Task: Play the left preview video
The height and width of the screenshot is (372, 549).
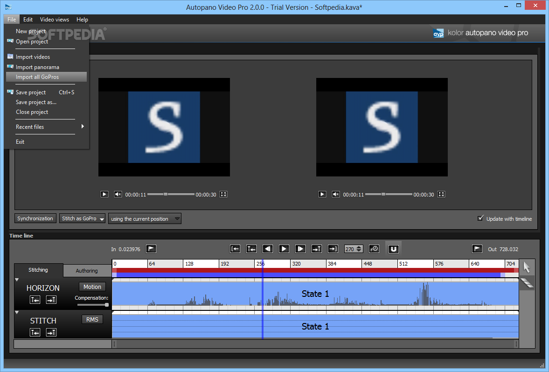Action: click(104, 194)
